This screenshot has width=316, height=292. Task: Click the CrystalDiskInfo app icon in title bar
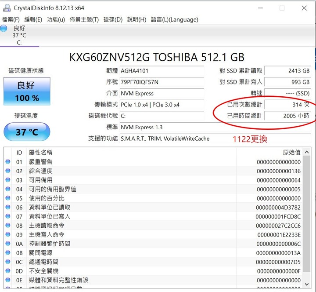pyautogui.click(x=7, y=8)
